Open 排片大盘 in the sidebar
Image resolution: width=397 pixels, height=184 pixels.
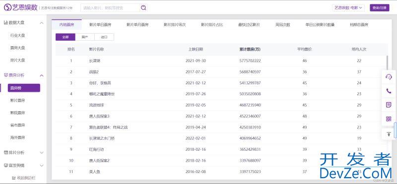[x=18, y=60]
